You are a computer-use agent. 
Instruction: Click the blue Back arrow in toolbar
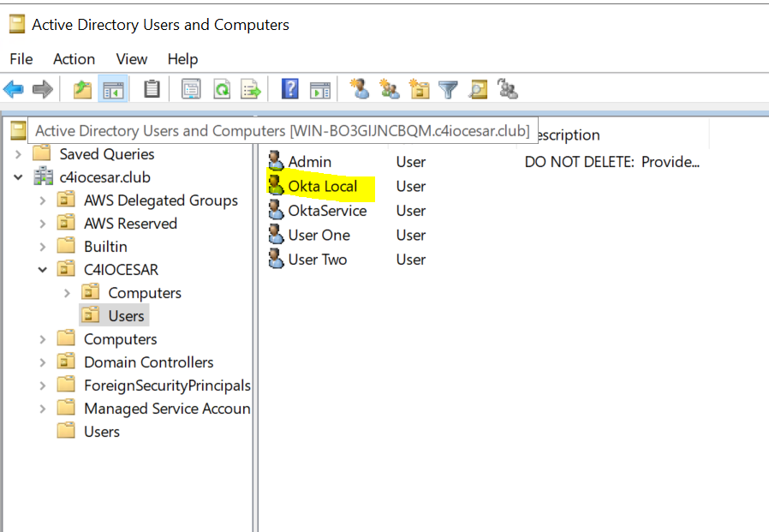pos(13,89)
